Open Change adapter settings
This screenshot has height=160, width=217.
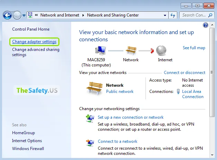click(x=34, y=42)
